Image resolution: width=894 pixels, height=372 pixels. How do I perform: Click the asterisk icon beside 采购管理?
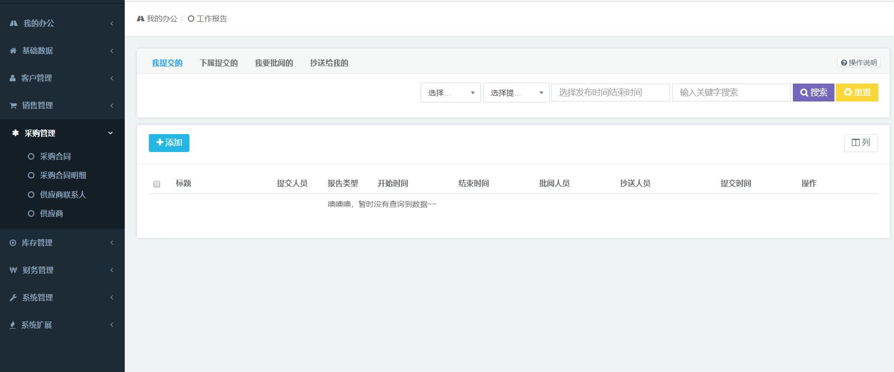(x=15, y=133)
